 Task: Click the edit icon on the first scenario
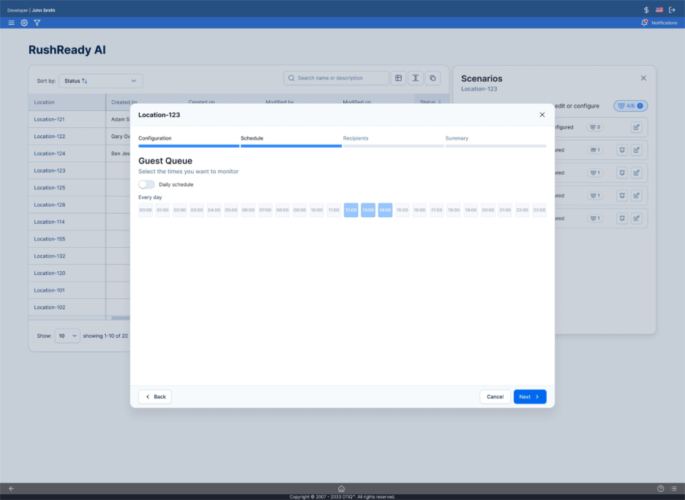pyautogui.click(x=636, y=127)
